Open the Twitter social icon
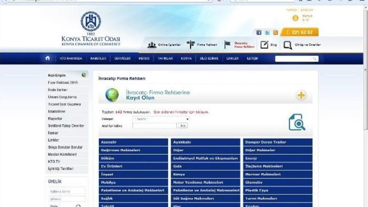The image size is (368, 207). (267, 33)
